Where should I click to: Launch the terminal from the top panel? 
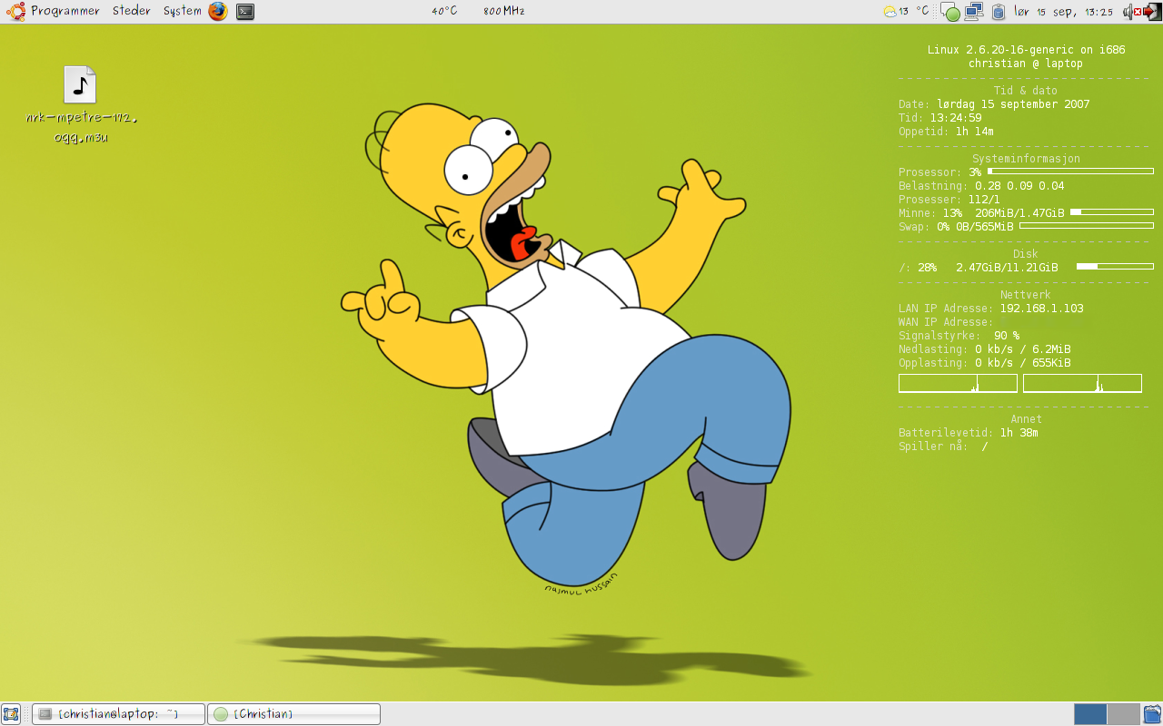(x=245, y=11)
